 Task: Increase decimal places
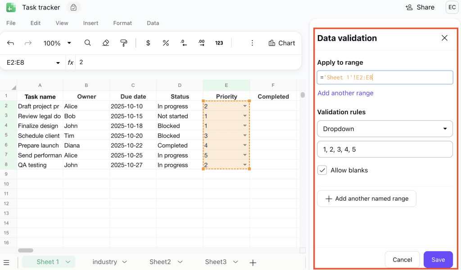tap(201, 43)
